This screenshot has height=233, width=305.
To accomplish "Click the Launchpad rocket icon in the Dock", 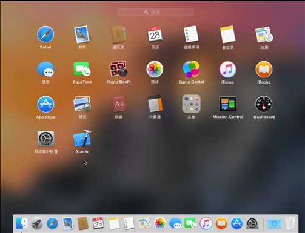I will click(36, 223).
